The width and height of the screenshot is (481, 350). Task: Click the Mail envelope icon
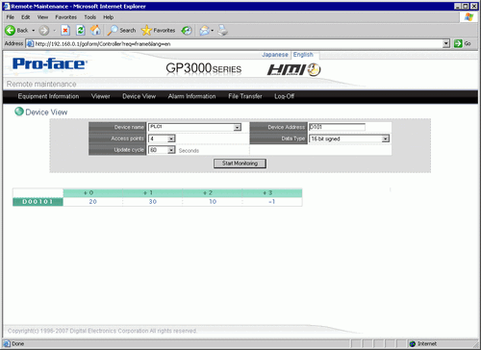[205, 31]
